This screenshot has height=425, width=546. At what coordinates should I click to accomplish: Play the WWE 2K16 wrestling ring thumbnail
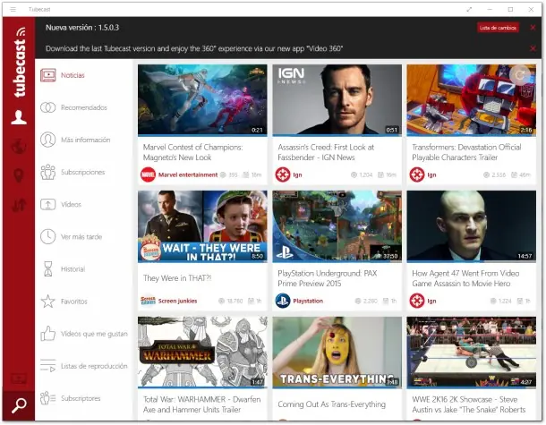point(472,353)
